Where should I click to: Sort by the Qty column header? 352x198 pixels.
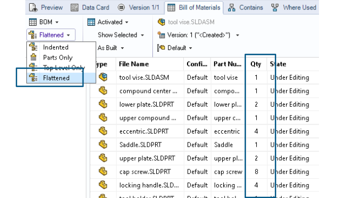(256, 64)
